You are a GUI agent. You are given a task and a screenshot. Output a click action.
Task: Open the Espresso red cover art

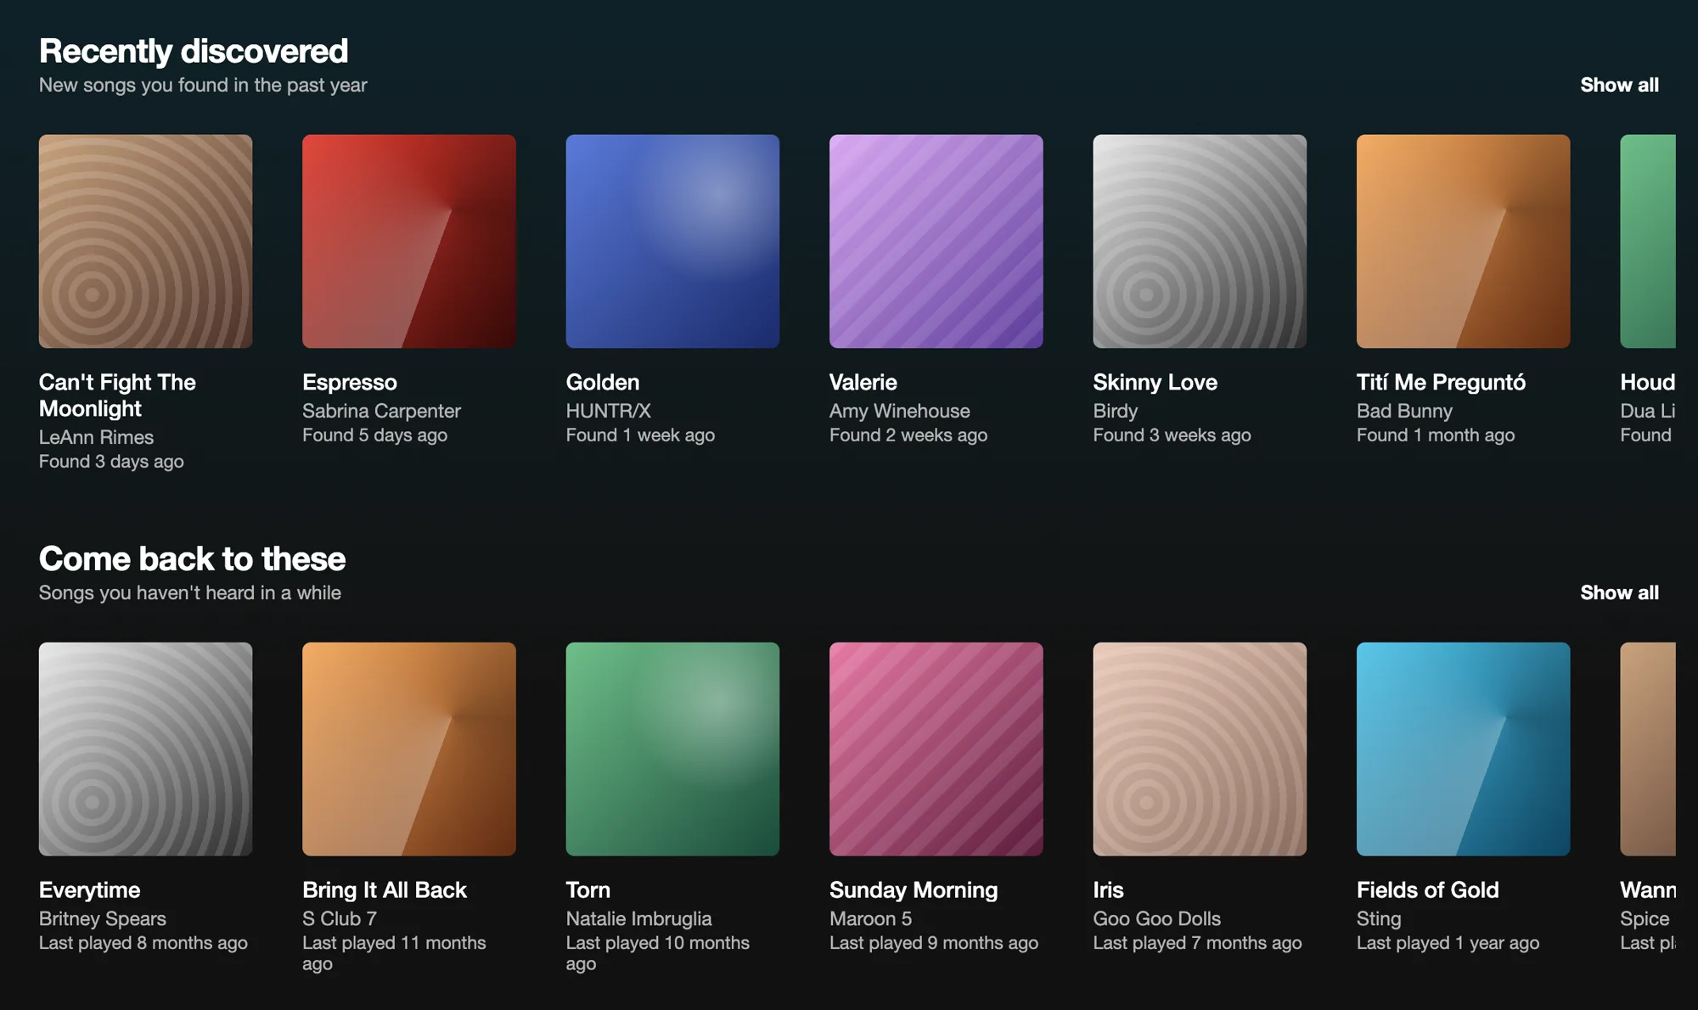(409, 241)
